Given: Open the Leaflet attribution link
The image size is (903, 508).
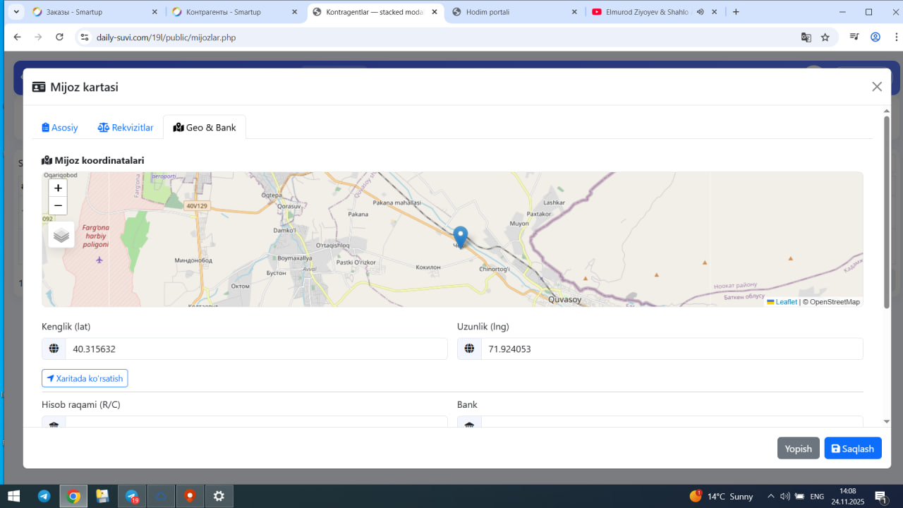Looking at the screenshot, I should click(782, 302).
